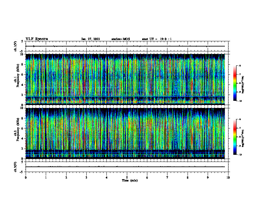The width and height of the screenshot is (257, 199).
Task: Click the "-10" label on ch.1 color bar
Action: click(240, 101)
